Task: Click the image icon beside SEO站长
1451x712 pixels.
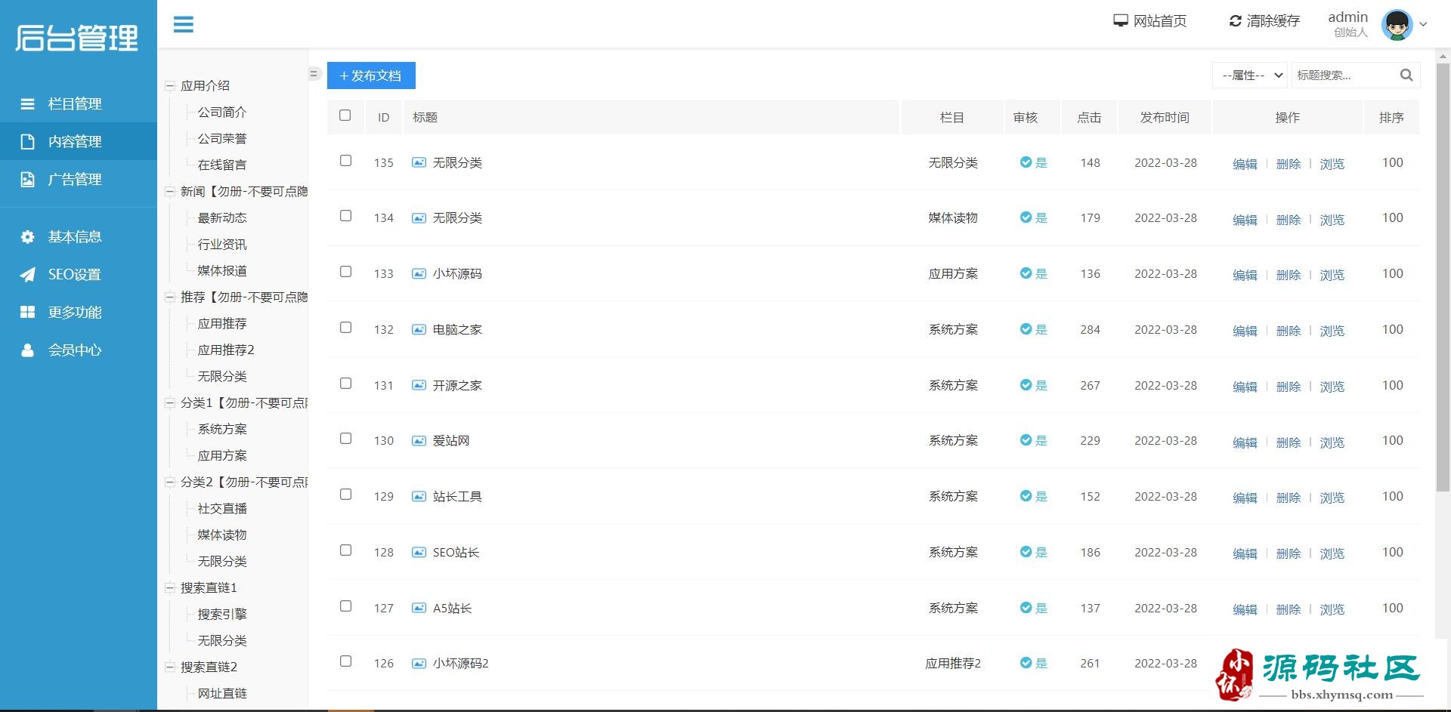Action: tap(419, 553)
